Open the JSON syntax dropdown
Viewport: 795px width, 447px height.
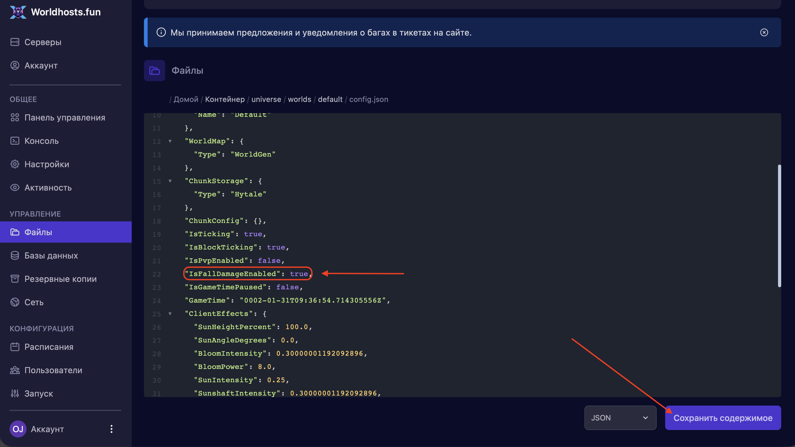(x=620, y=418)
